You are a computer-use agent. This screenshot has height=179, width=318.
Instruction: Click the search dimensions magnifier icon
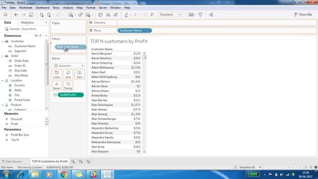coord(40,35)
